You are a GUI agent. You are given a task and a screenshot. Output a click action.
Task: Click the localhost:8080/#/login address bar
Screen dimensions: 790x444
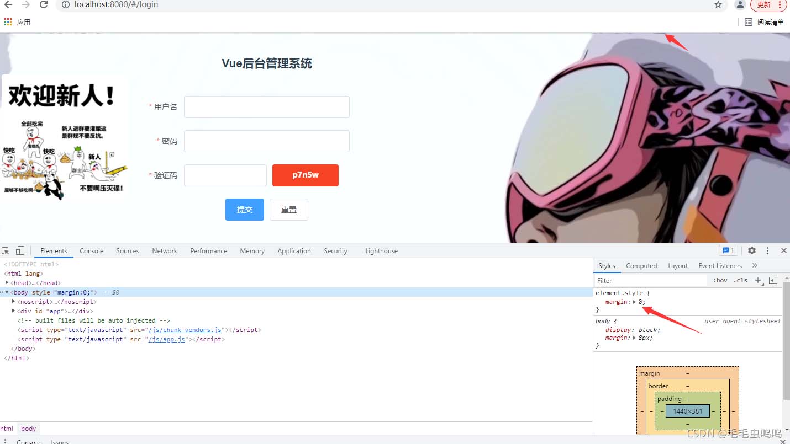click(387, 4)
